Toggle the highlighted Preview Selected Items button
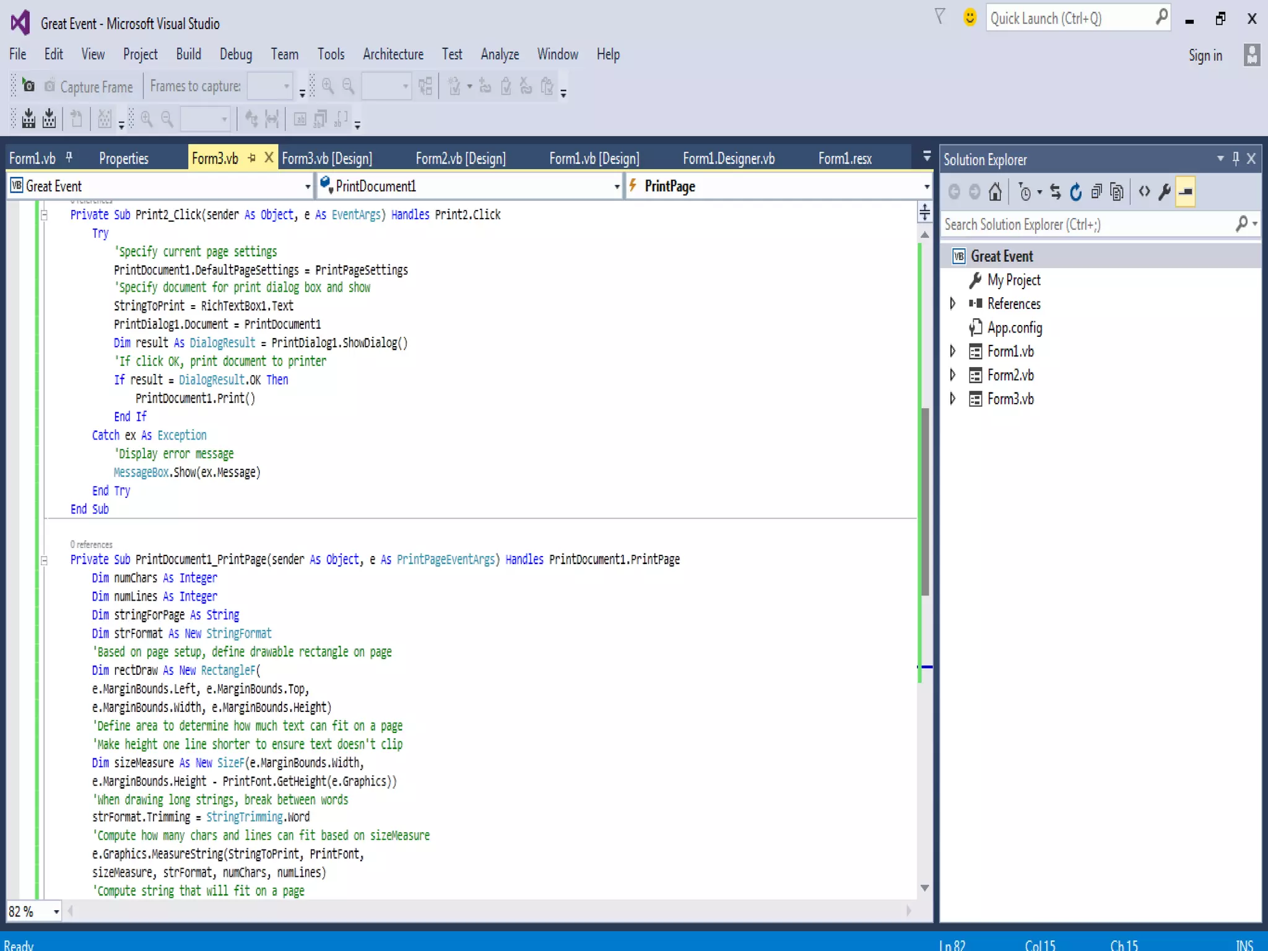The height and width of the screenshot is (951, 1268). 1185,192
